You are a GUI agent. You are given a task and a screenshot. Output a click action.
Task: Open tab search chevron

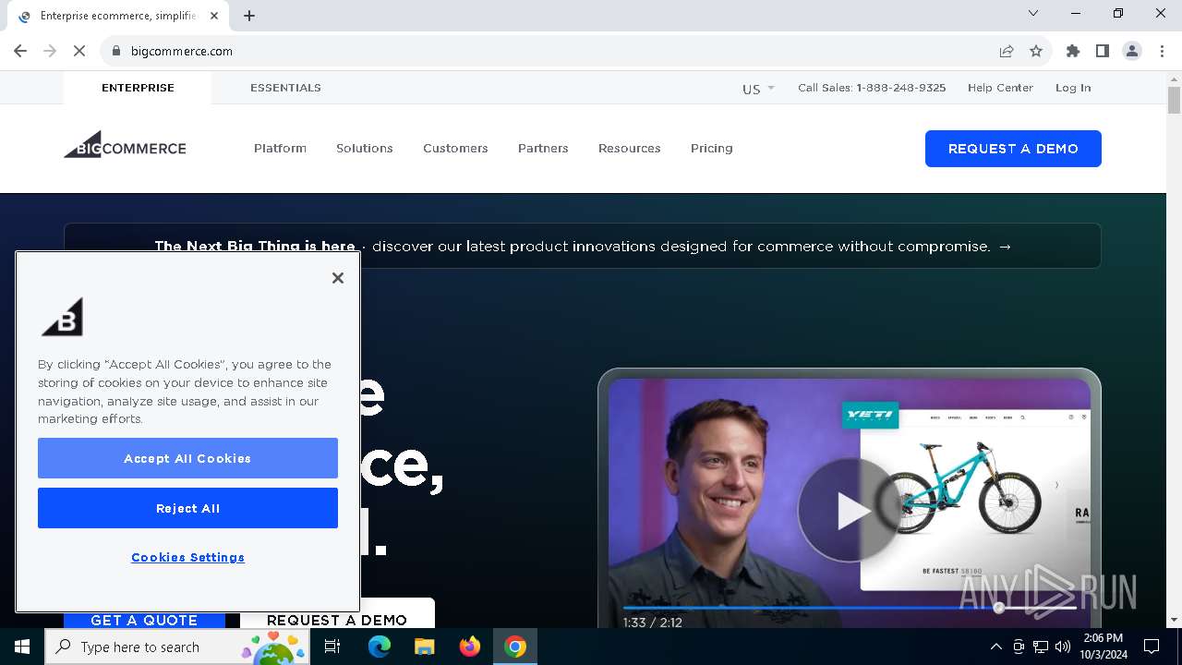pyautogui.click(x=1033, y=14)
